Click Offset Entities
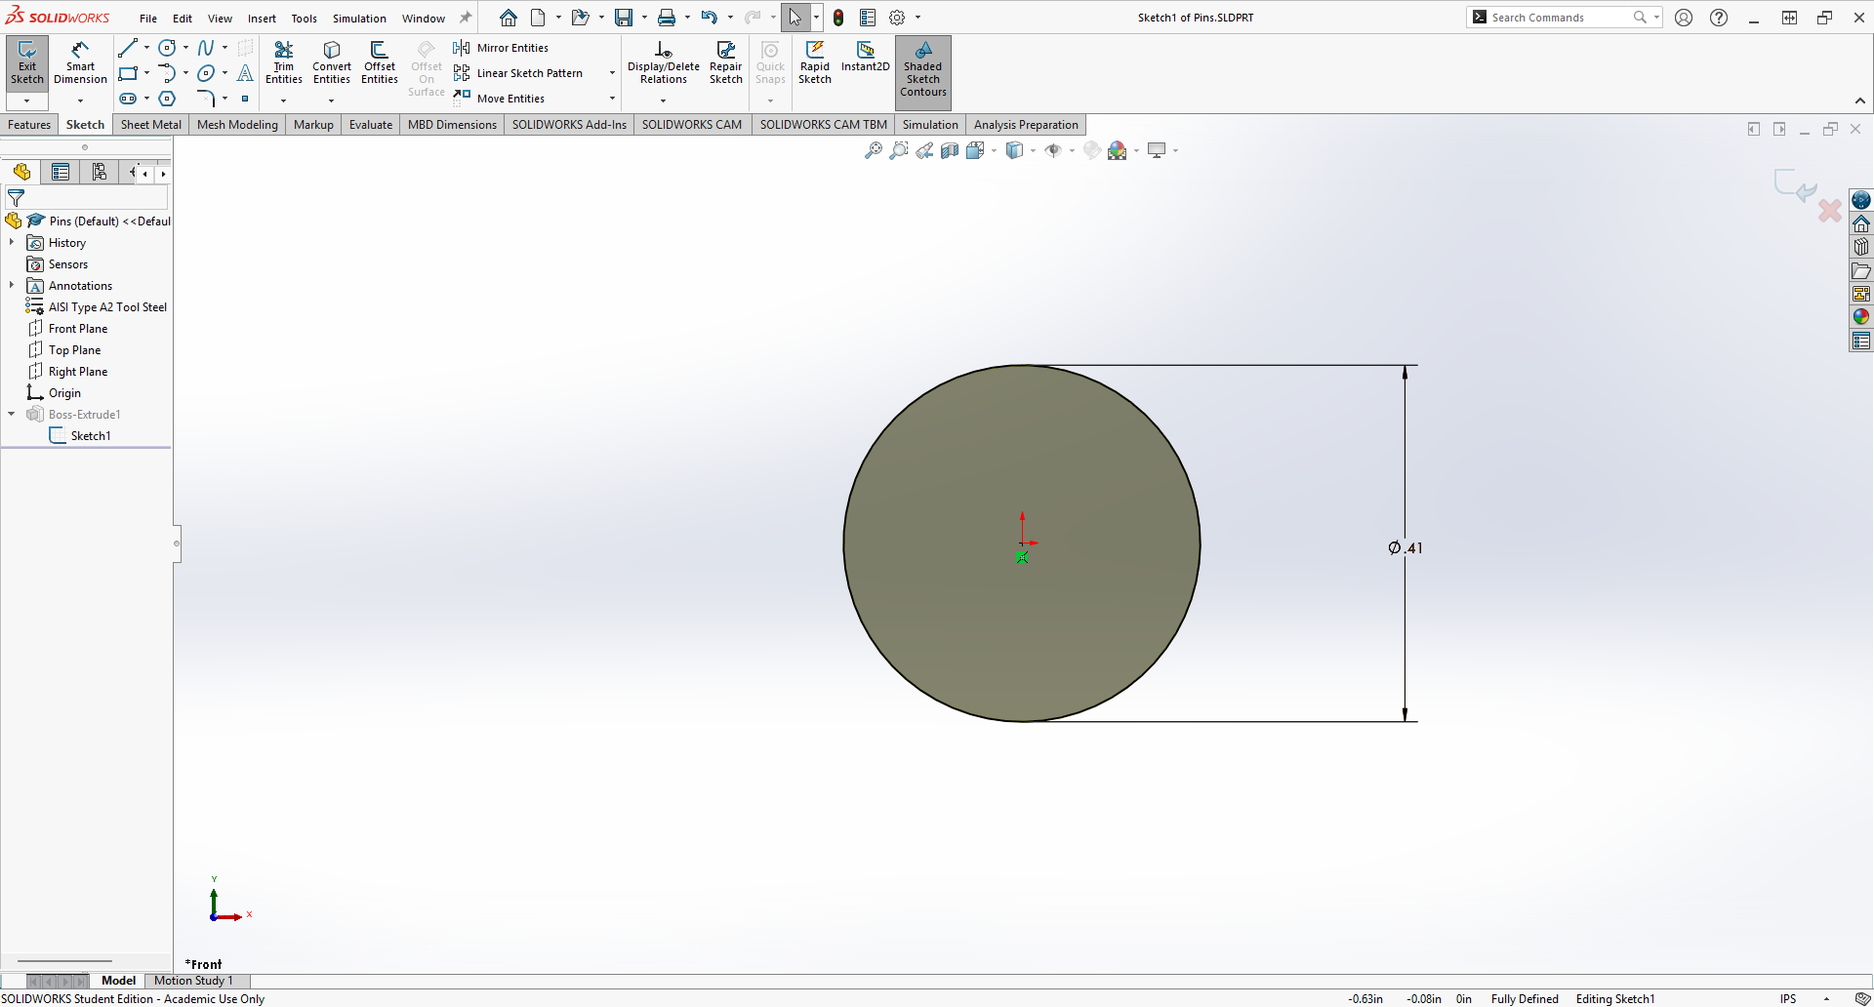 pyautogui.click(x=380, y=63)
